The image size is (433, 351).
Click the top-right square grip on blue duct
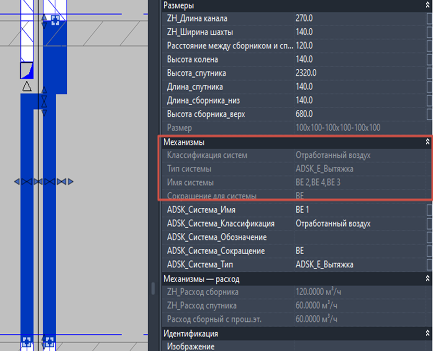(55, 20)
